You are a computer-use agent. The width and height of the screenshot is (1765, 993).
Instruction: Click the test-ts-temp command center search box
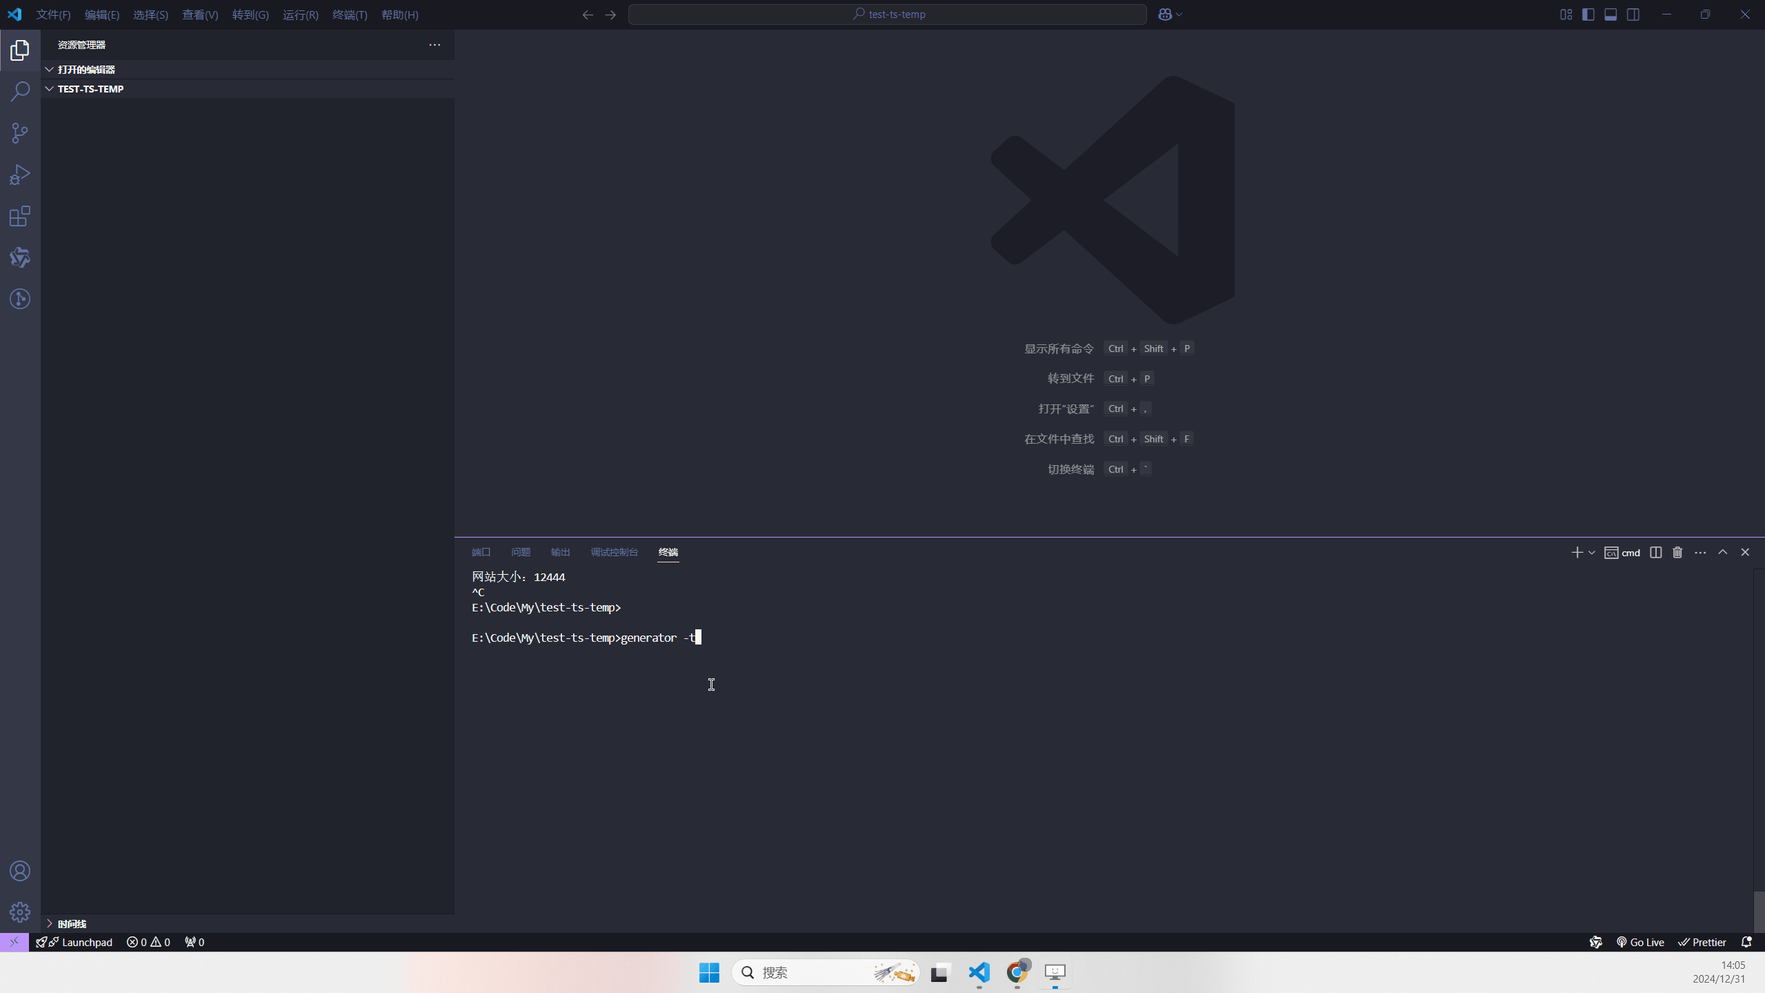click(x=887, y=14)
